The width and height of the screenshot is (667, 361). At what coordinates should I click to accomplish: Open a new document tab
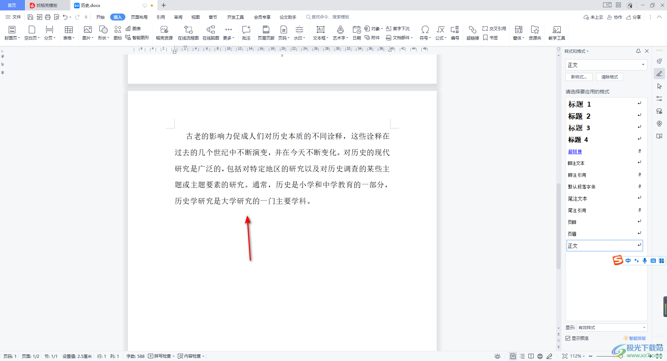(x=164, y=5)
